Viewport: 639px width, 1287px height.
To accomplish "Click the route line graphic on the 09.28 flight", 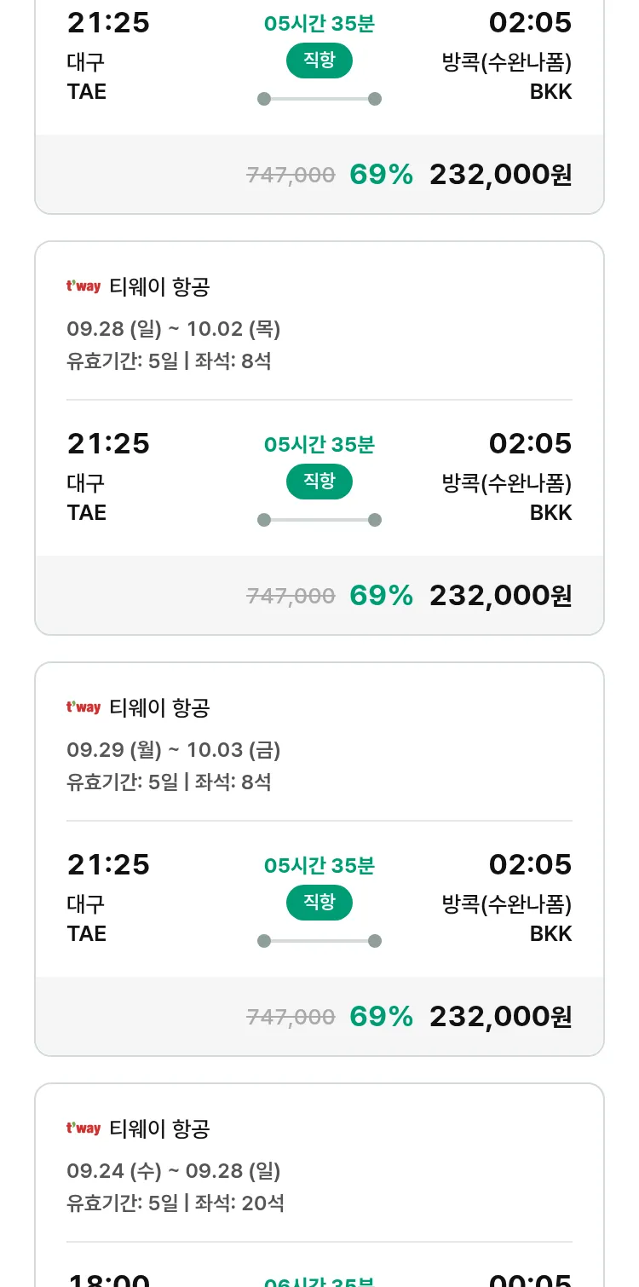I will (x=319, y=520).
